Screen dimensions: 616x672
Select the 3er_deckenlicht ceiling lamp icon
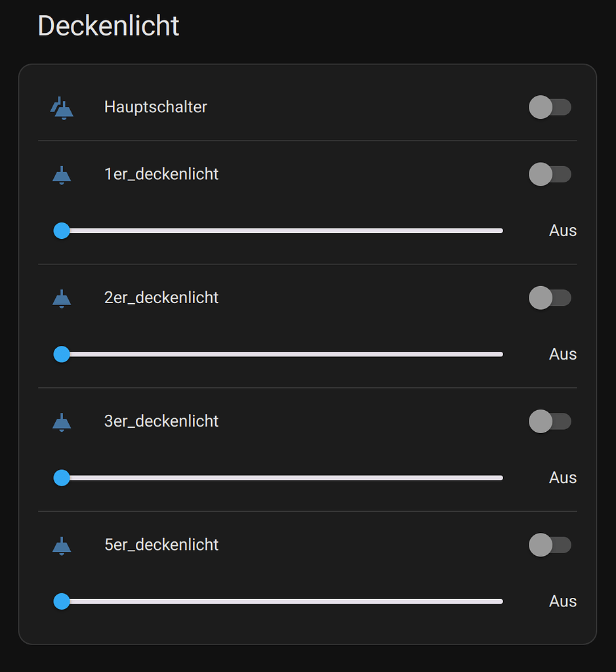click(x=62, y=422)
